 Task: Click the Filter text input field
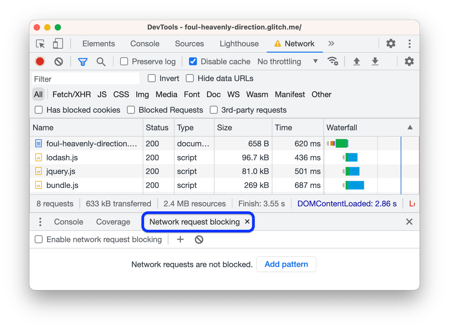coord(85,79)
